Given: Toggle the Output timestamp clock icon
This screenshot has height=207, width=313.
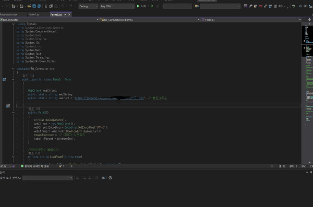Looking at the screenshot, I should [x=111, y=178].
